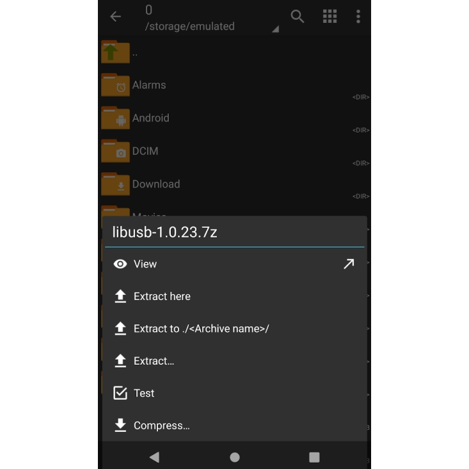Tap the Android back navigation button

point(154,457)
